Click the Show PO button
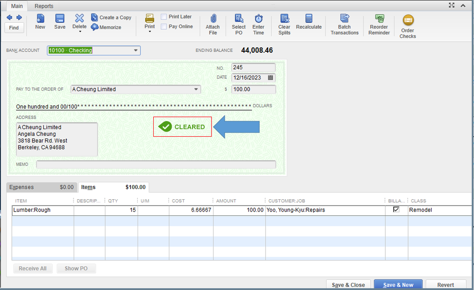The height and width of the screenshot is (290, 474). point(76,268)
